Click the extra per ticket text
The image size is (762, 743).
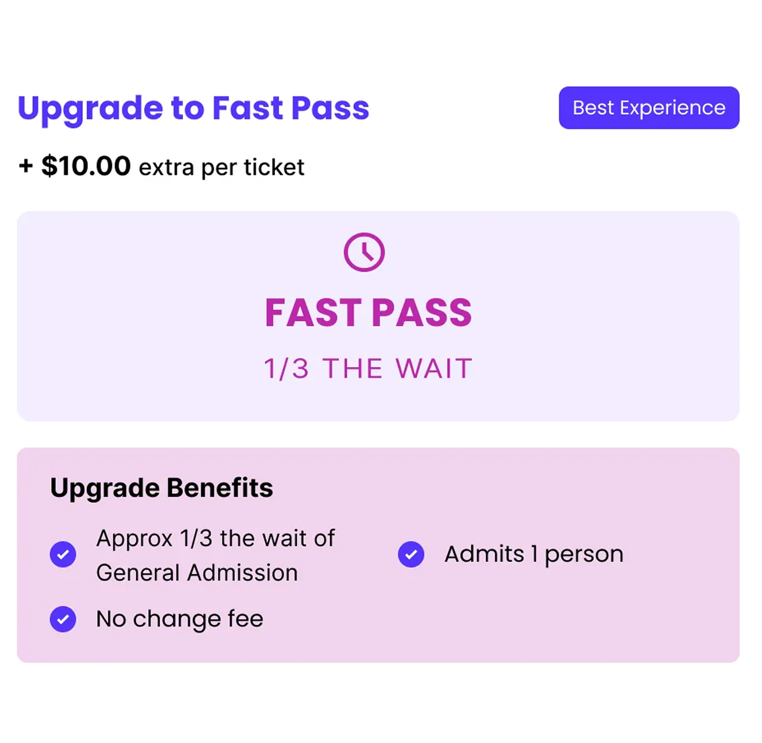pyautogui.click(x=221, y=168)
